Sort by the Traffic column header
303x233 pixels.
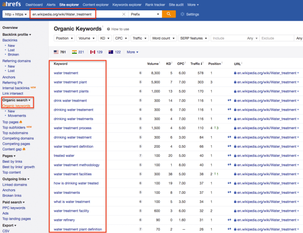(196, 64)
